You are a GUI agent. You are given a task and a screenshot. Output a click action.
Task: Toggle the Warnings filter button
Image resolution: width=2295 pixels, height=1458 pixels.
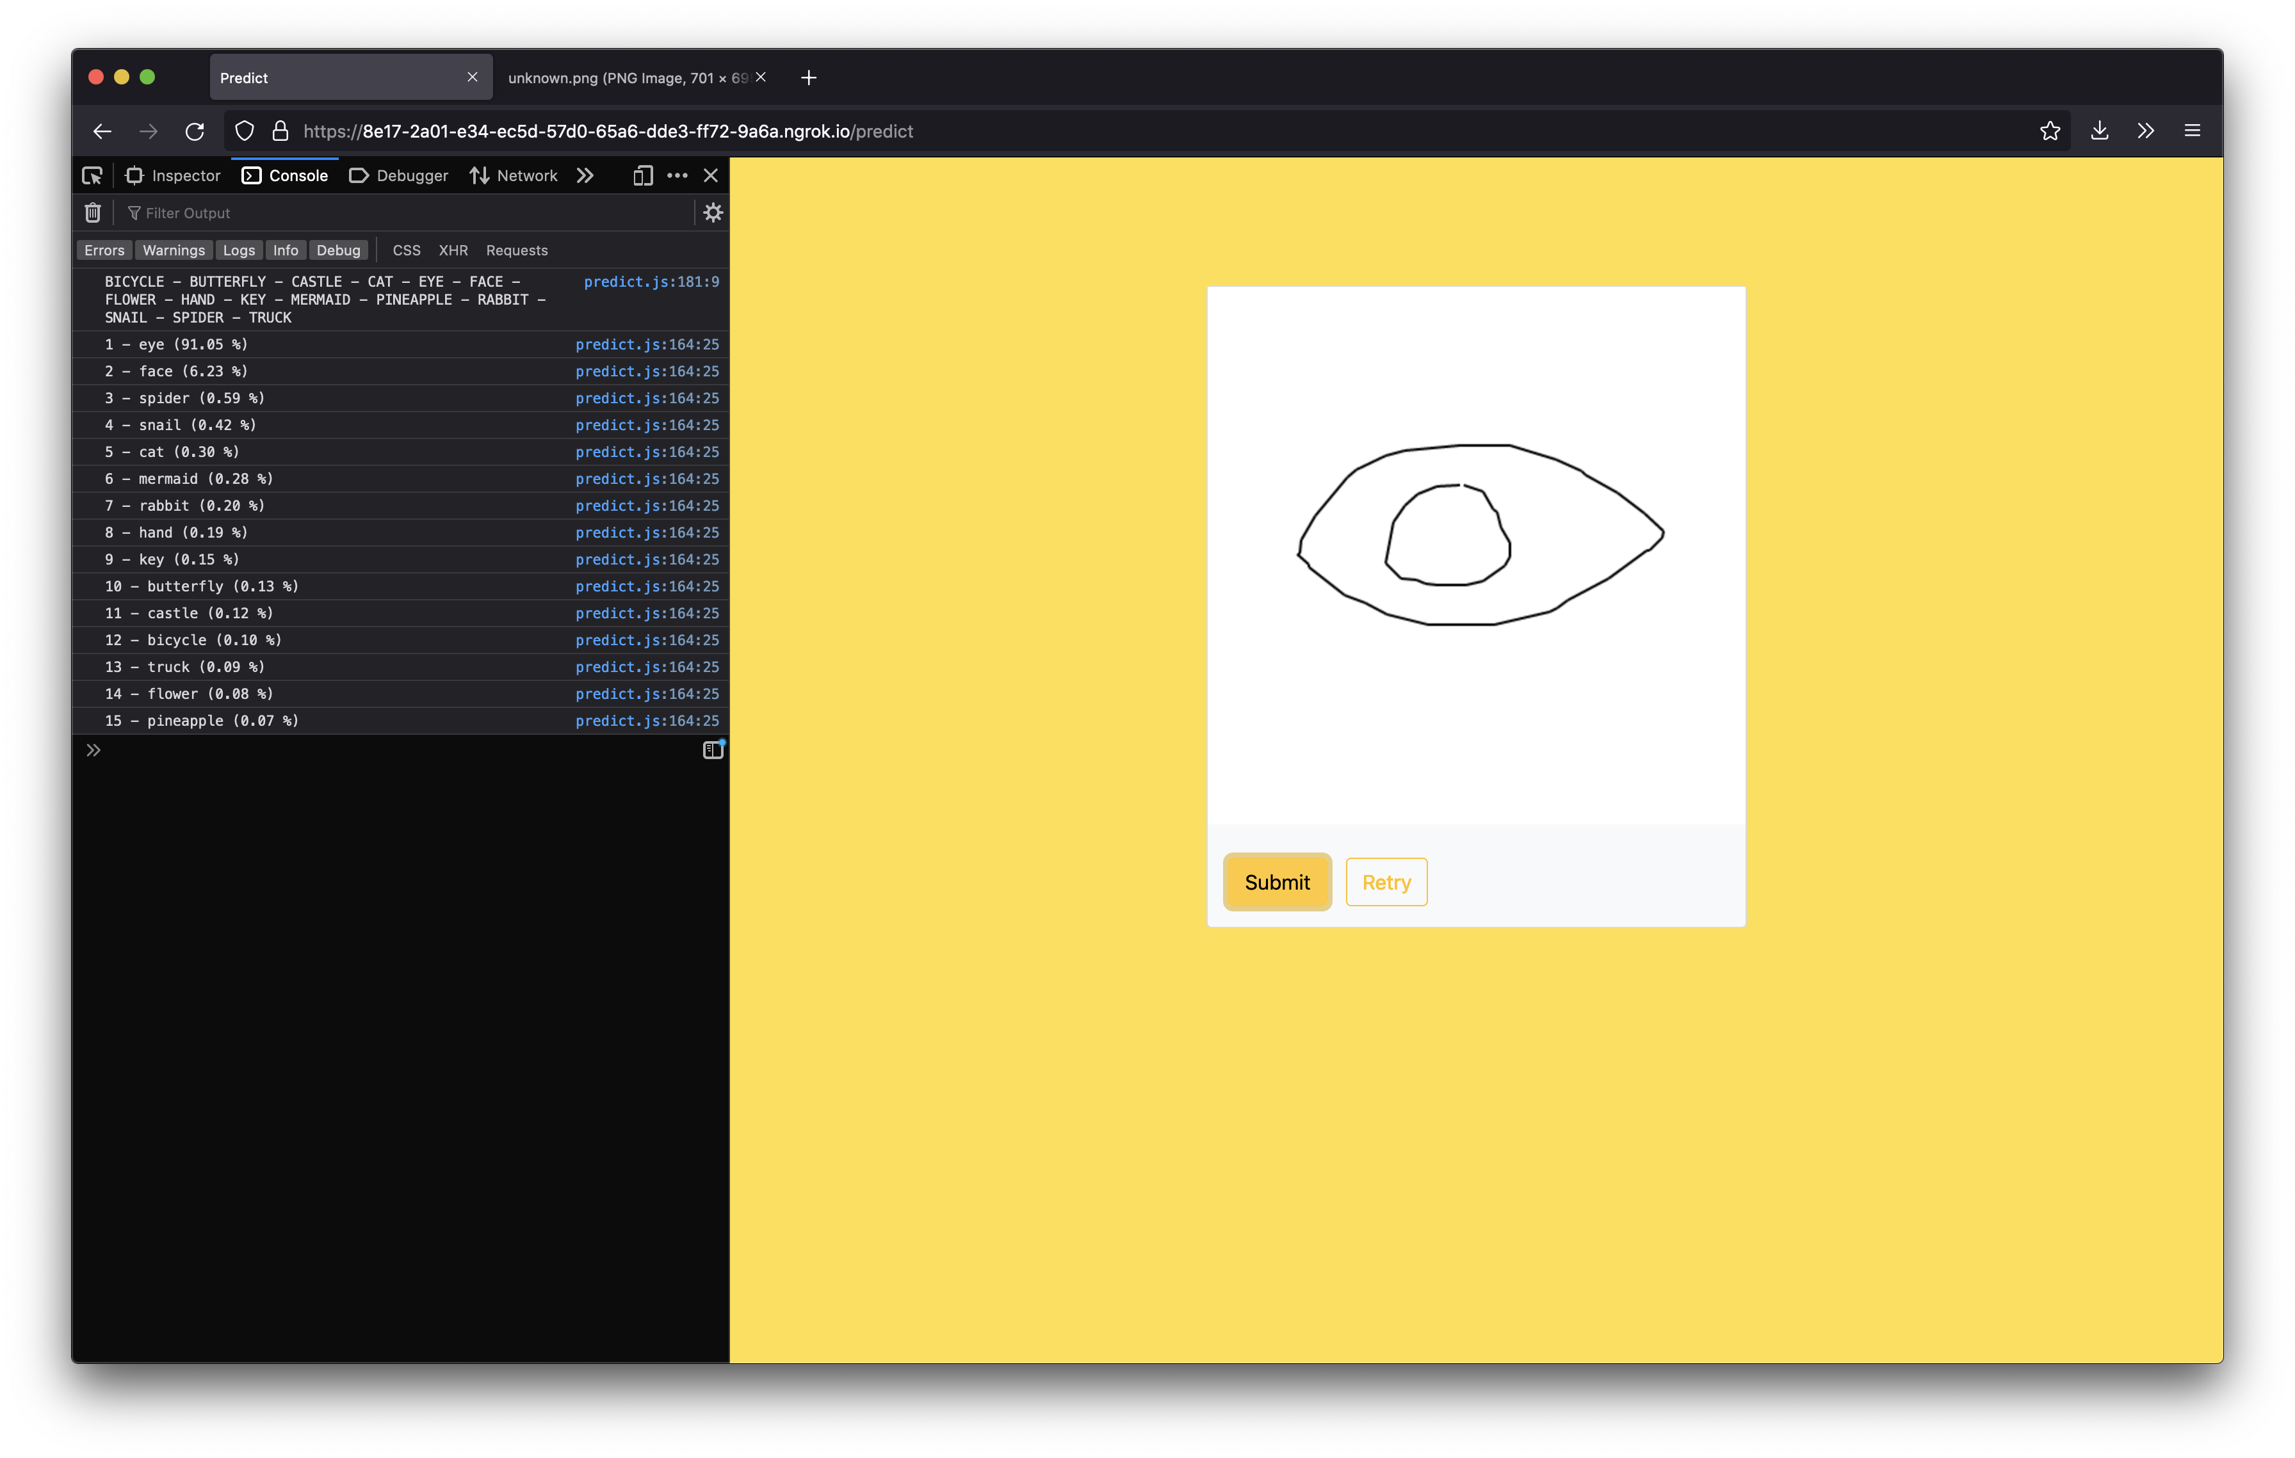[x=174, y=250]
